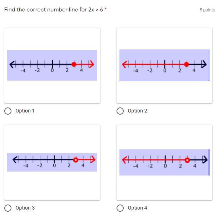Click the red left arrowhead in Option 4 image
This screenshot has width=217, height=221.
[x=125, y=160]
